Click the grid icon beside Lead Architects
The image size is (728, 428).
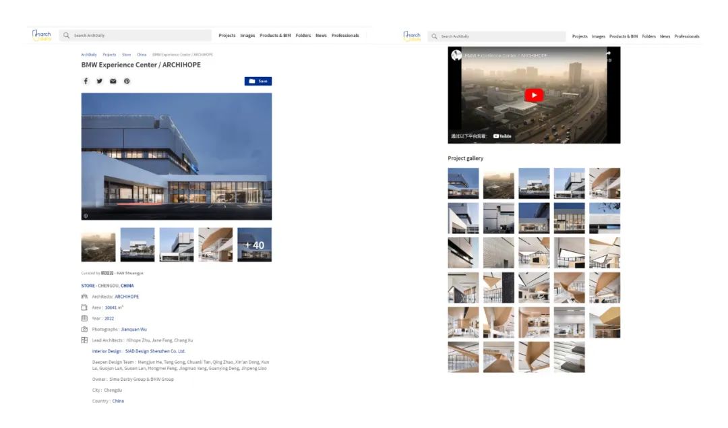pos(84,340)
